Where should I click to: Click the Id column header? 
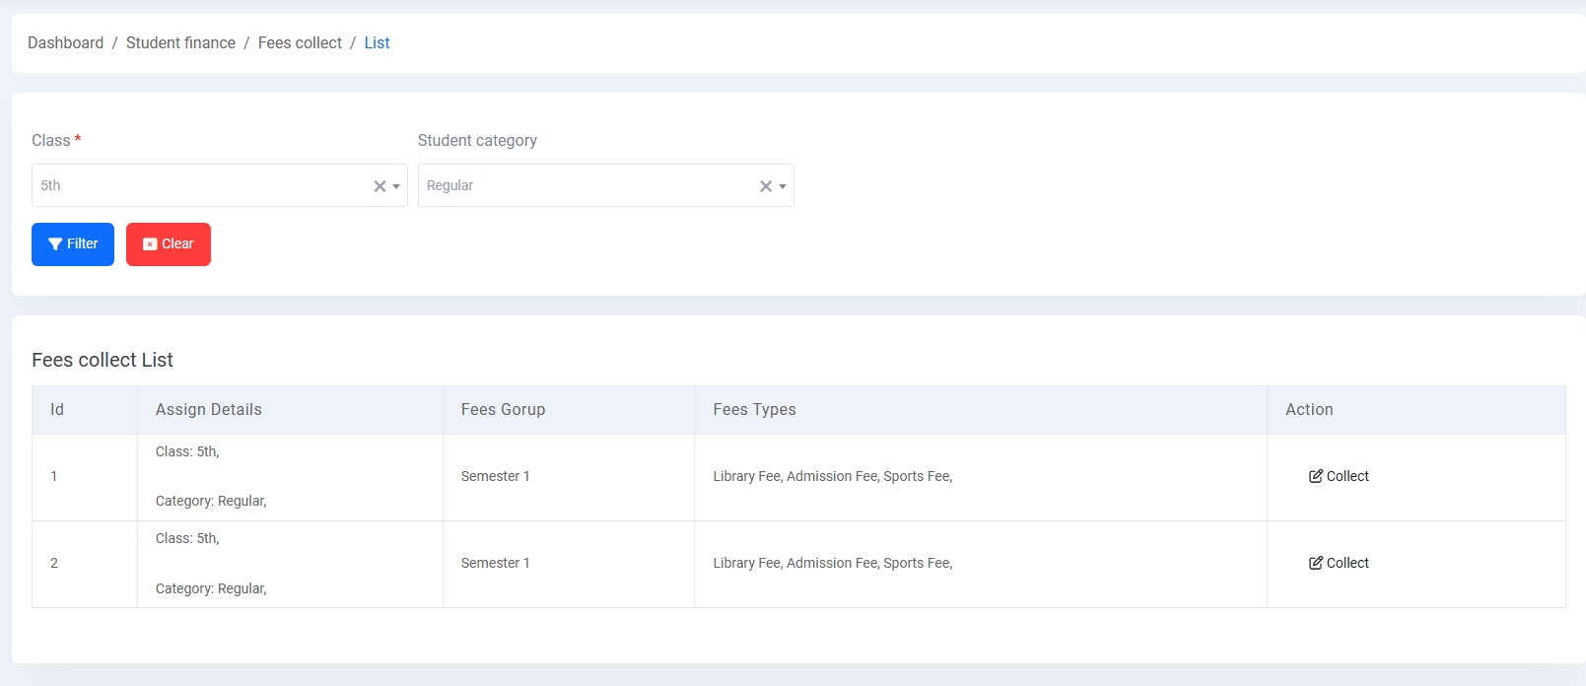pos(57,410)
